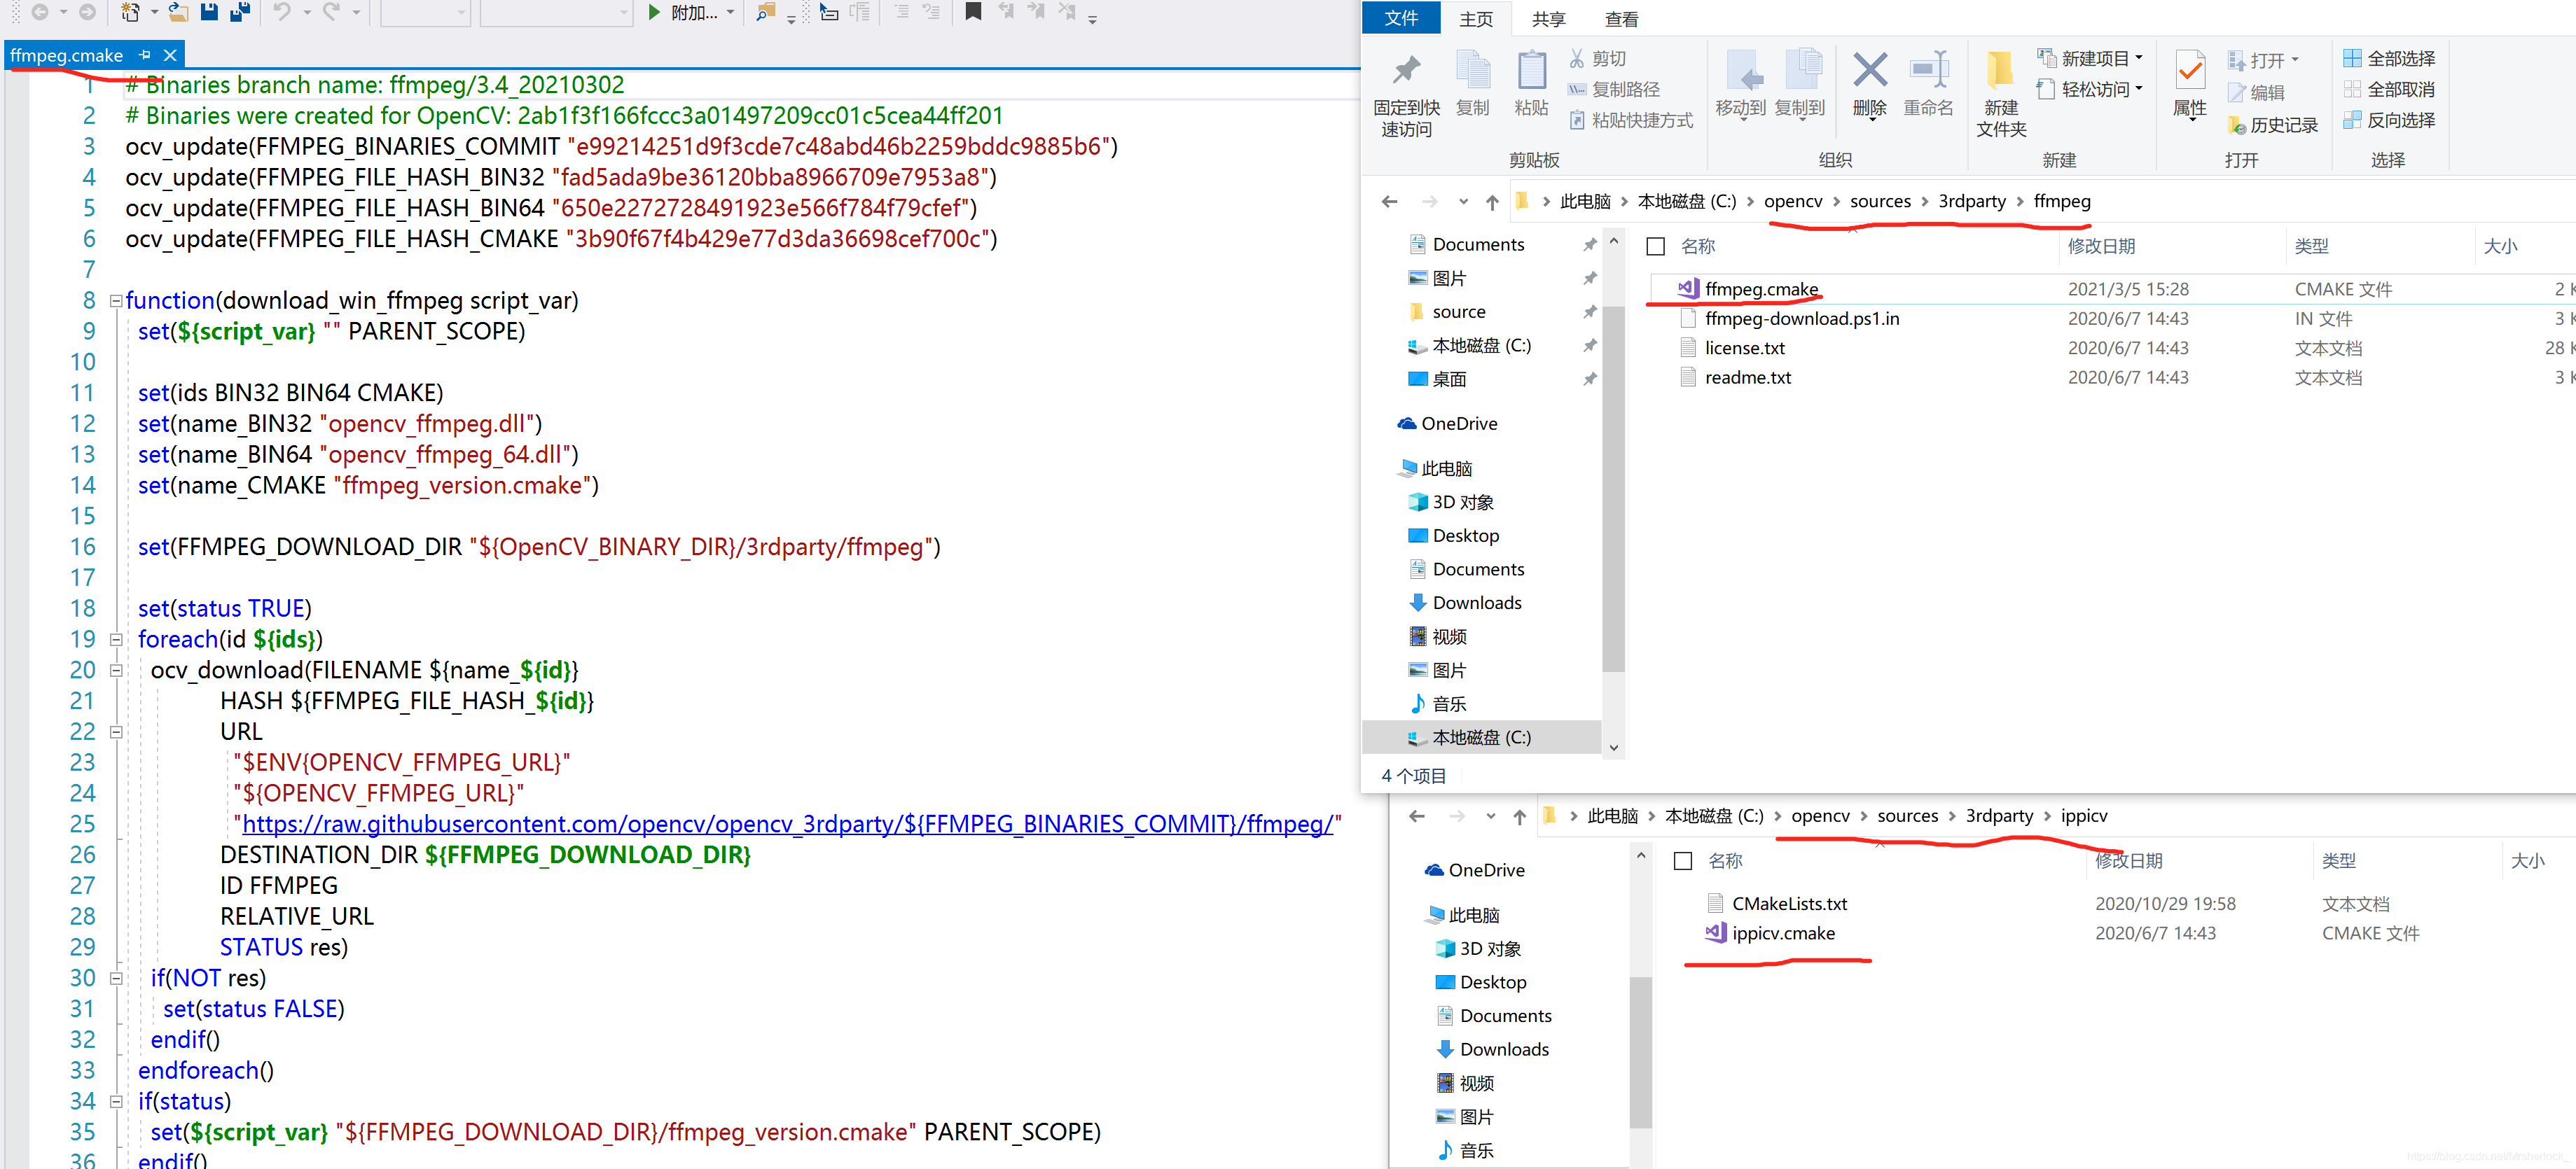Collapse the download_win_ffmpeg function block

click(116, 301)
